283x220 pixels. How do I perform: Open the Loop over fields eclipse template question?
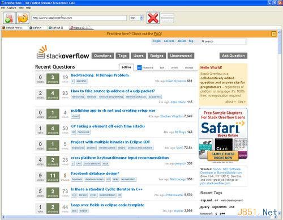(x=108, y=205)
